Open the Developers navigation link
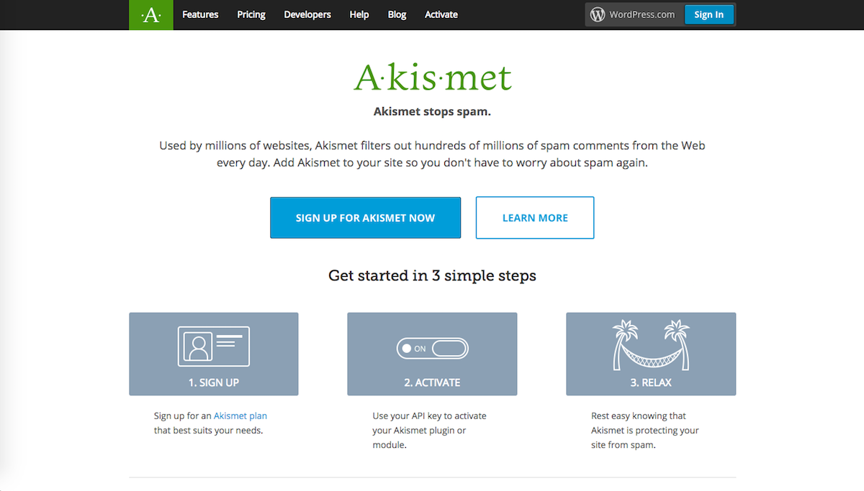The height and width of the screenshot is (491, 864). (x=307, y=14)
